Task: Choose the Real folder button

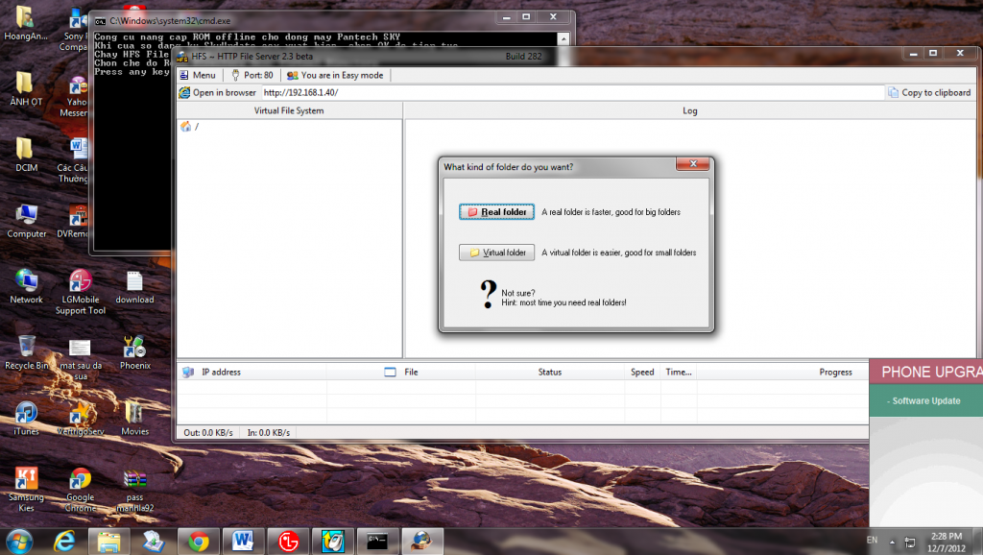Action: point(496,212)
